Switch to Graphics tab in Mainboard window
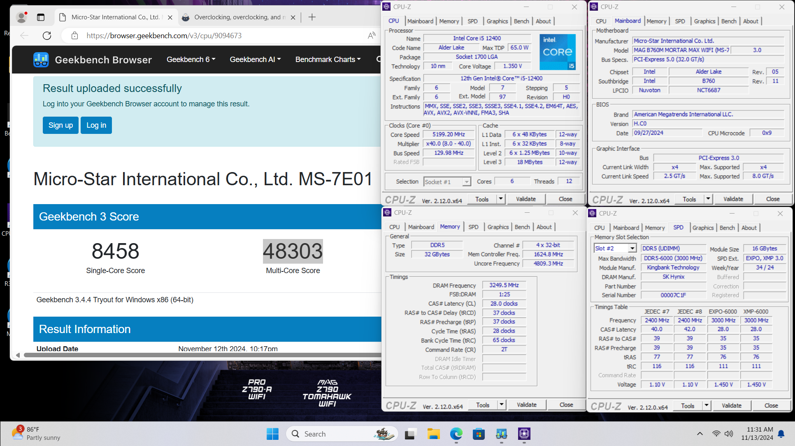 (704, 21)
